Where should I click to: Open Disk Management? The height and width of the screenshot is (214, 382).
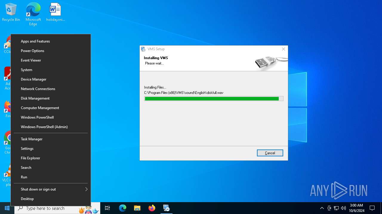pyautogui.click(x=51, y=98)
